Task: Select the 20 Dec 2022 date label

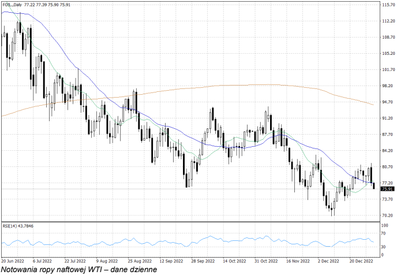Action: pos(359,261)
